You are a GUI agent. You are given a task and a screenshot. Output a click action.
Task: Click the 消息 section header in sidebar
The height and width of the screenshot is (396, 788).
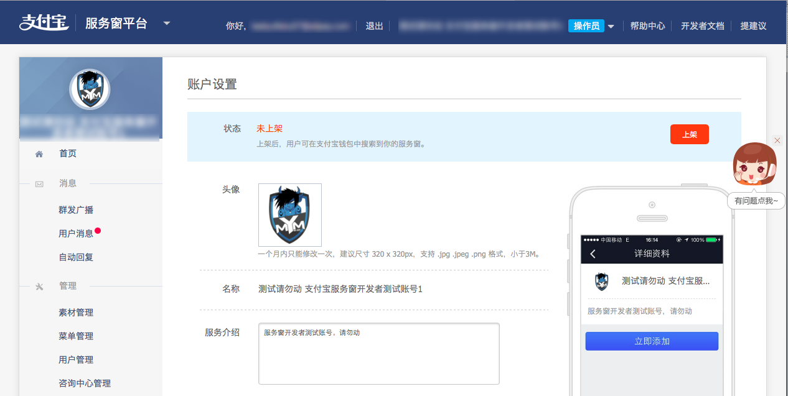[68, 183]
